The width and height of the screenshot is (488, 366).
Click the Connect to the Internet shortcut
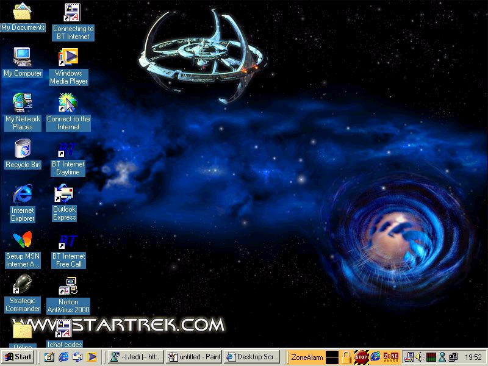pos(68,103)
